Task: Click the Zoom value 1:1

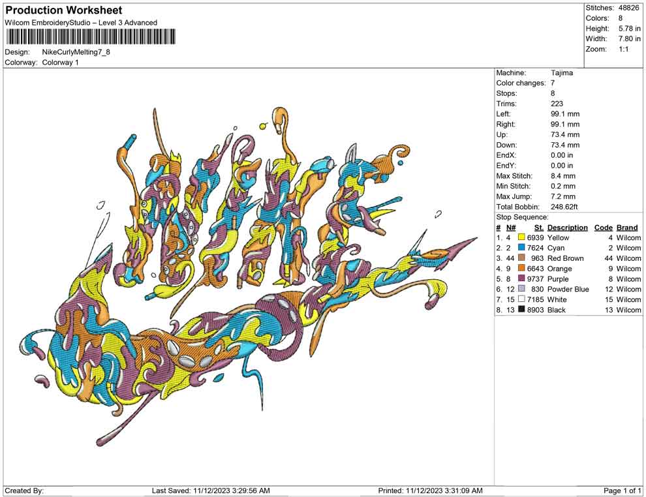Action: tap(624, 49)
